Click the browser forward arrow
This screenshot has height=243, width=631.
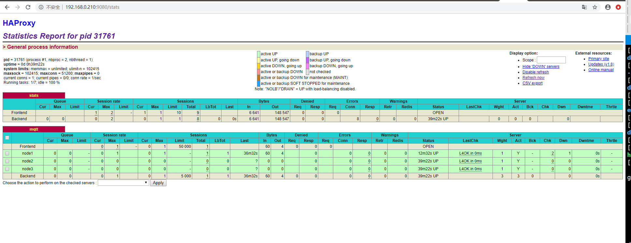pyautogui.click(x=18, y=7)
